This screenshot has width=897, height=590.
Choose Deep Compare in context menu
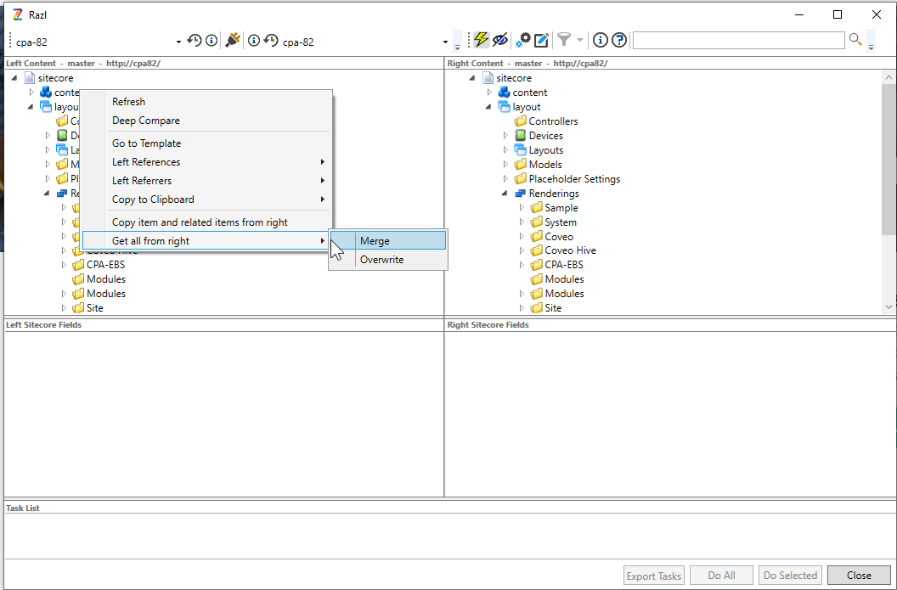(x=146, y=121)
